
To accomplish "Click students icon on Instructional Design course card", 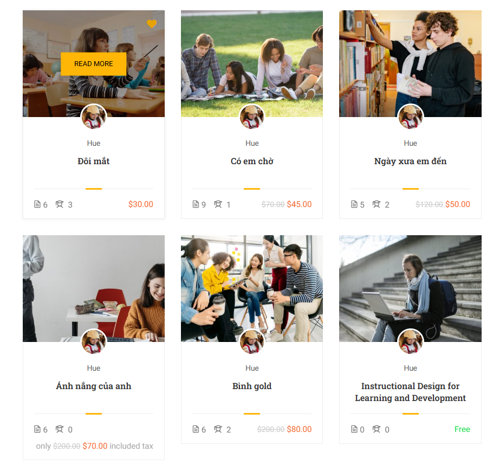I will pos(377,429).
